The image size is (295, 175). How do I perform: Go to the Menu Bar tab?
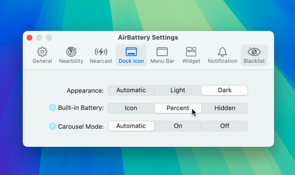click(x=162, y=55)
